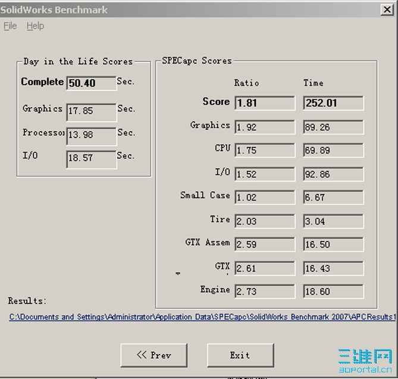Click the SPECapc Scores group title
The height and width of the screenshot is (379, 398).
(197, 61)
